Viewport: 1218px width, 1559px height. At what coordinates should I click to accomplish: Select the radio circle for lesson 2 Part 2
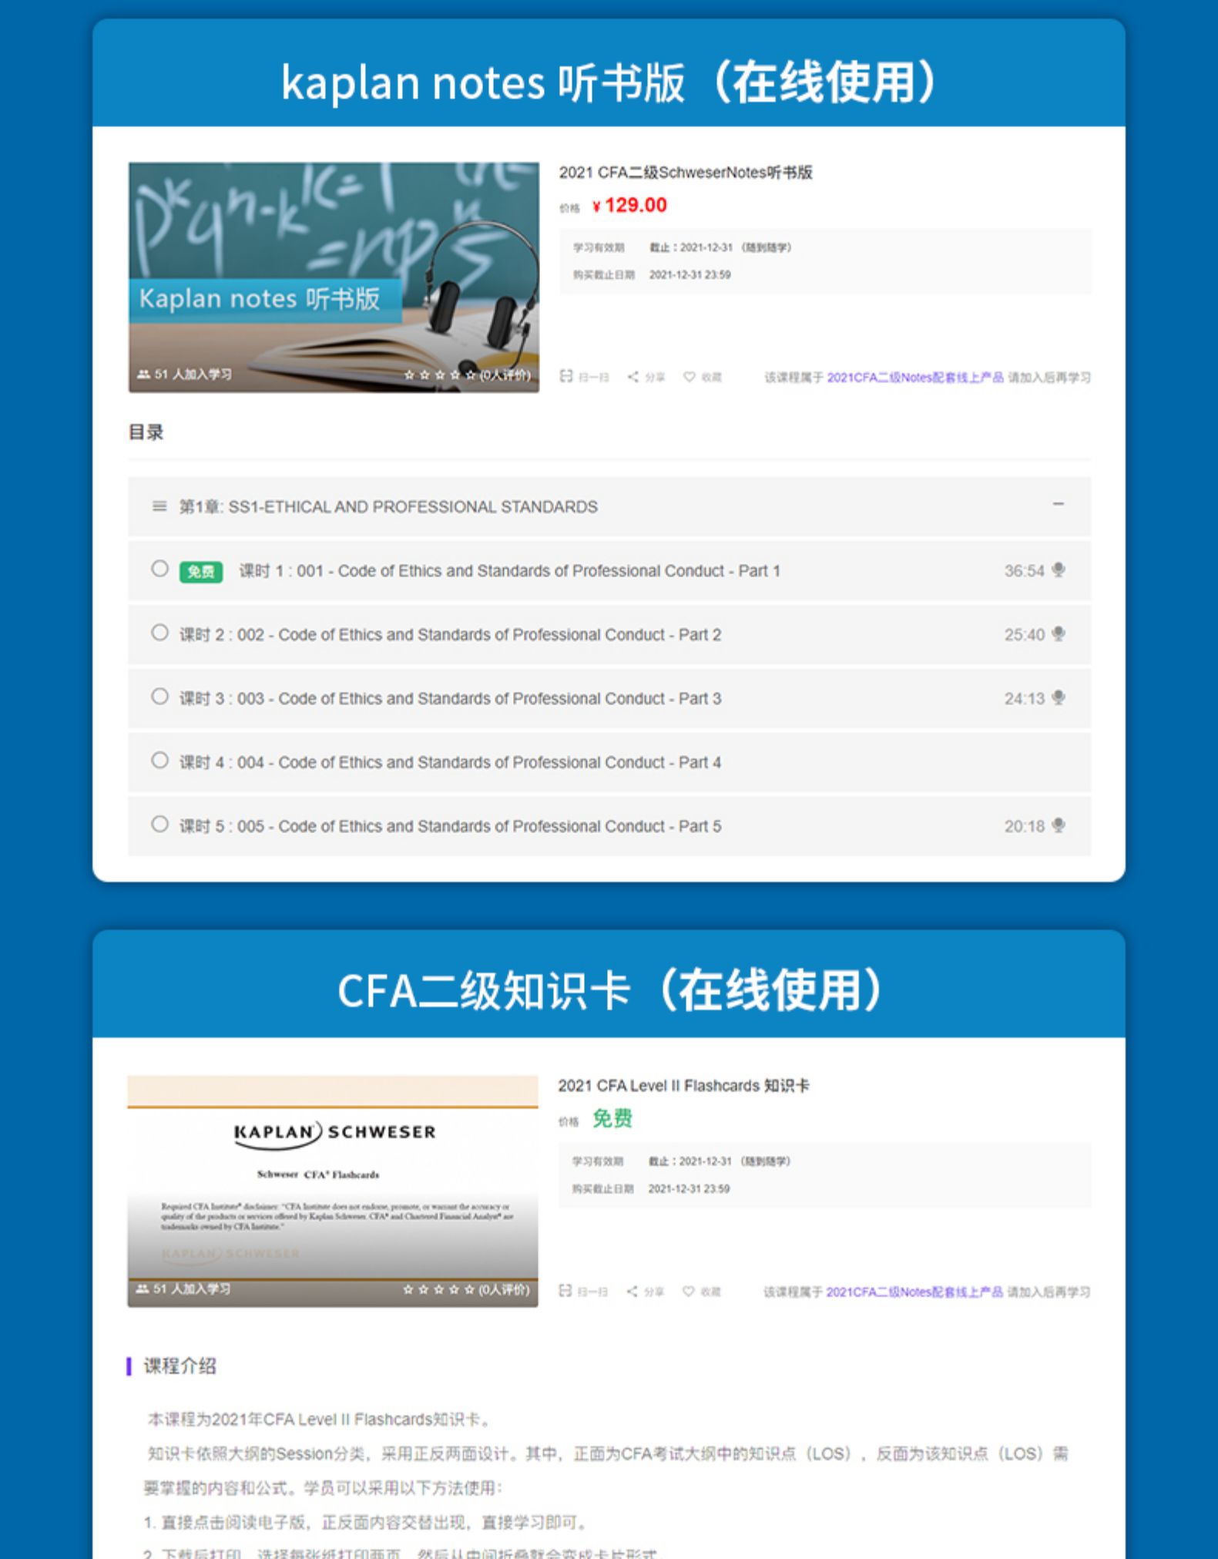[x=159, y=633]
